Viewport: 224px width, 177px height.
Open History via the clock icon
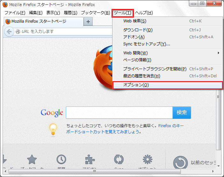pos(61,160)
